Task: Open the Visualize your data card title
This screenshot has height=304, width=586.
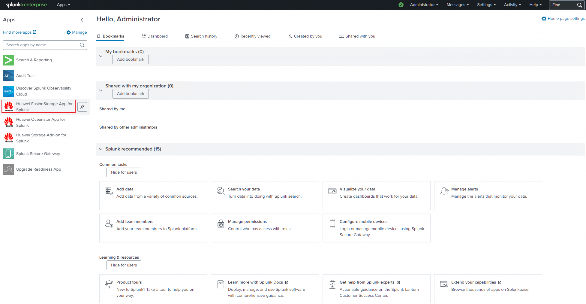Action: (x=357, y=189)
